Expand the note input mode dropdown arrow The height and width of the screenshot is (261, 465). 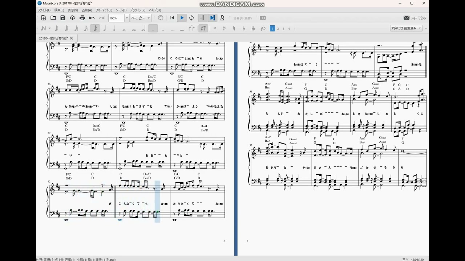(x=50, y=28)
